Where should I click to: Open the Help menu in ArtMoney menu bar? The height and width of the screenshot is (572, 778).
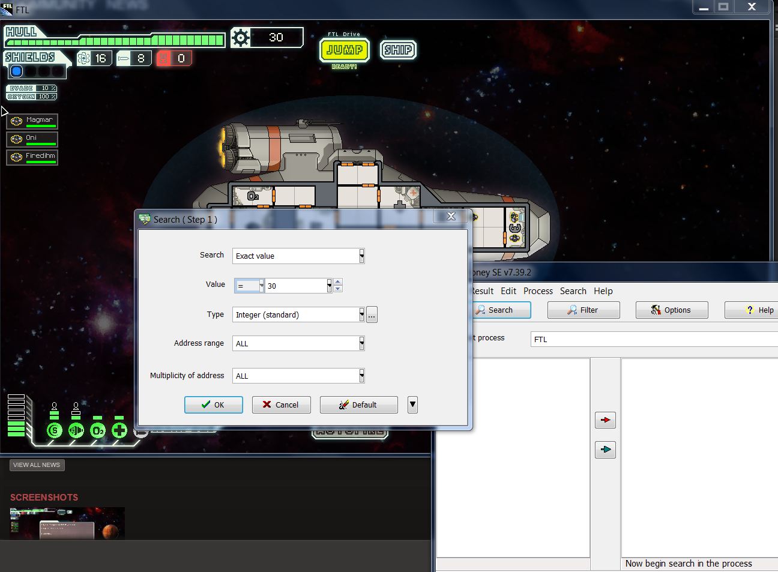[603, 291]
